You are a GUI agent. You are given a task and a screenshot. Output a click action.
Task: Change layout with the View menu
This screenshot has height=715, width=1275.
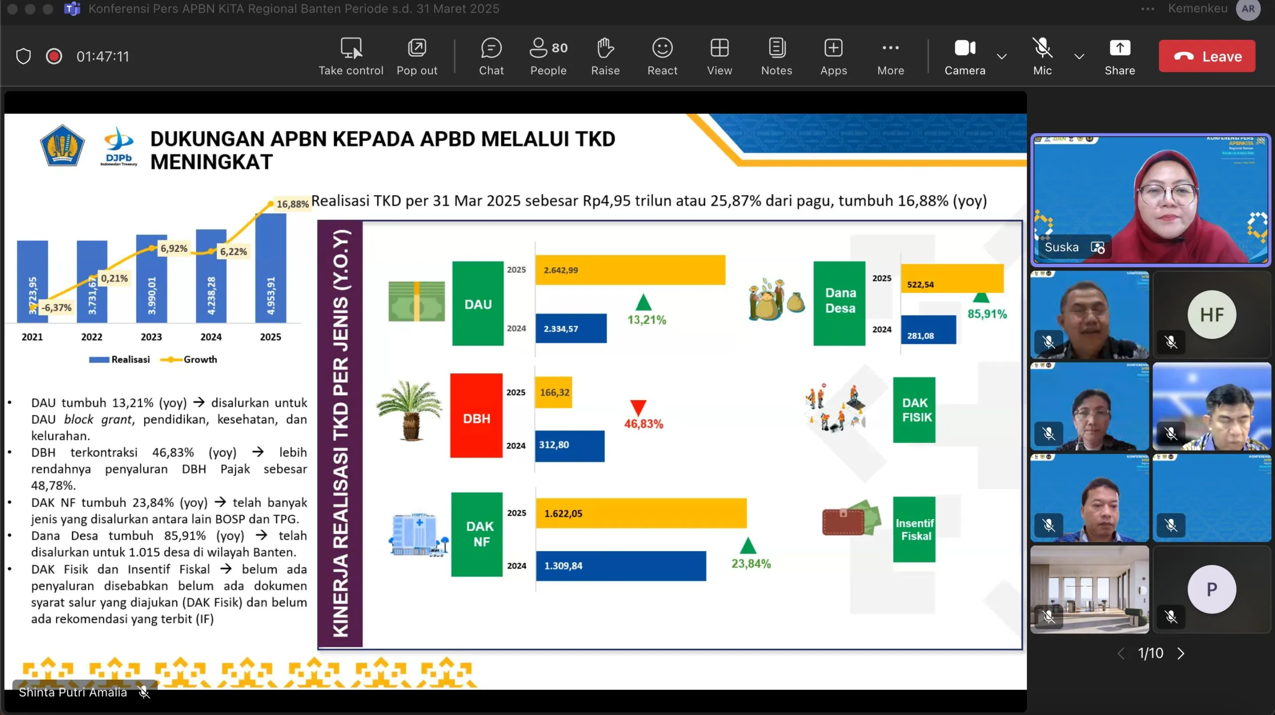(719, 56)
